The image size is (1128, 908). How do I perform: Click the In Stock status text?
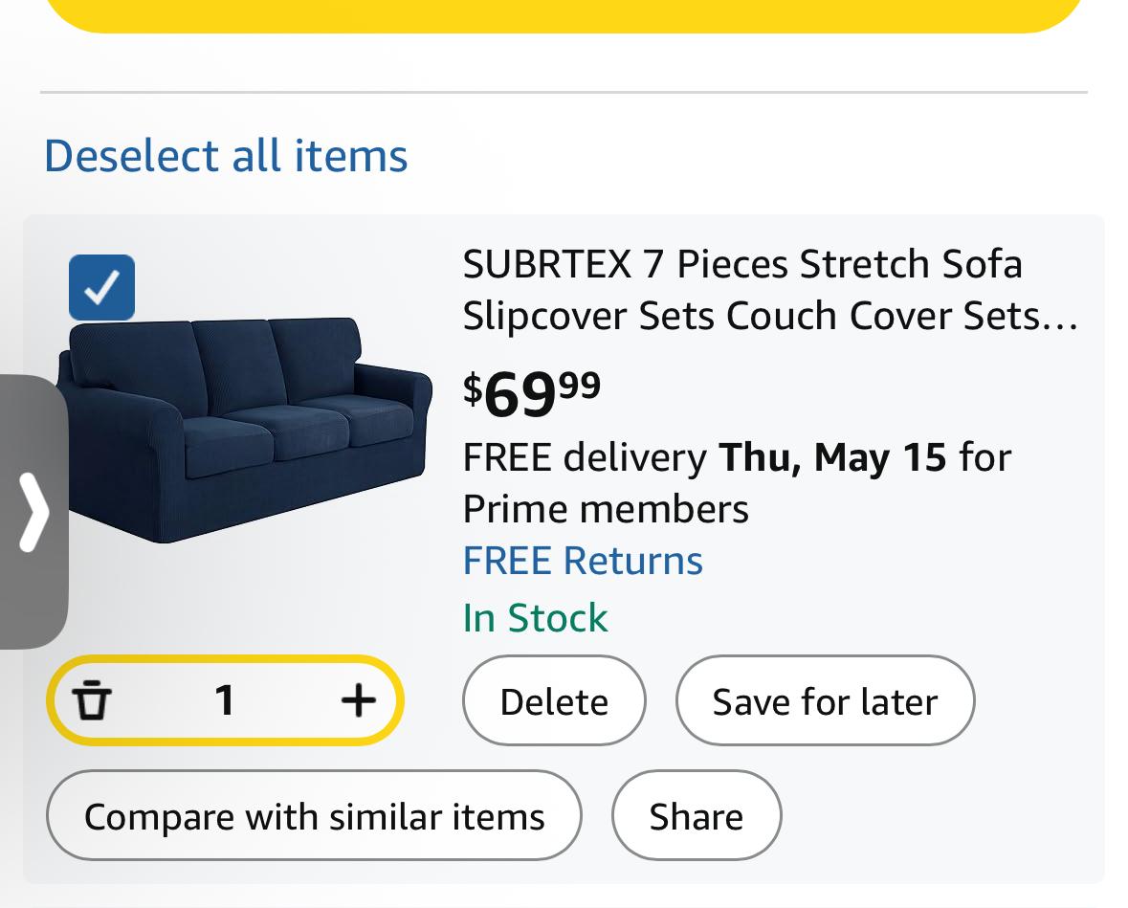tap(535, 618)
